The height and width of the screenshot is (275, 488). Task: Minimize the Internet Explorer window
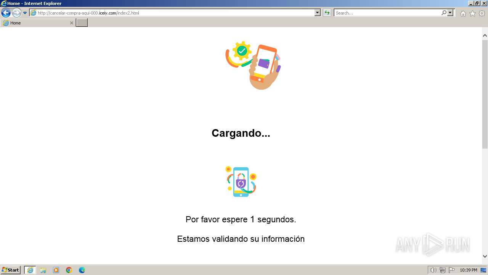click(x=471, y=3)
